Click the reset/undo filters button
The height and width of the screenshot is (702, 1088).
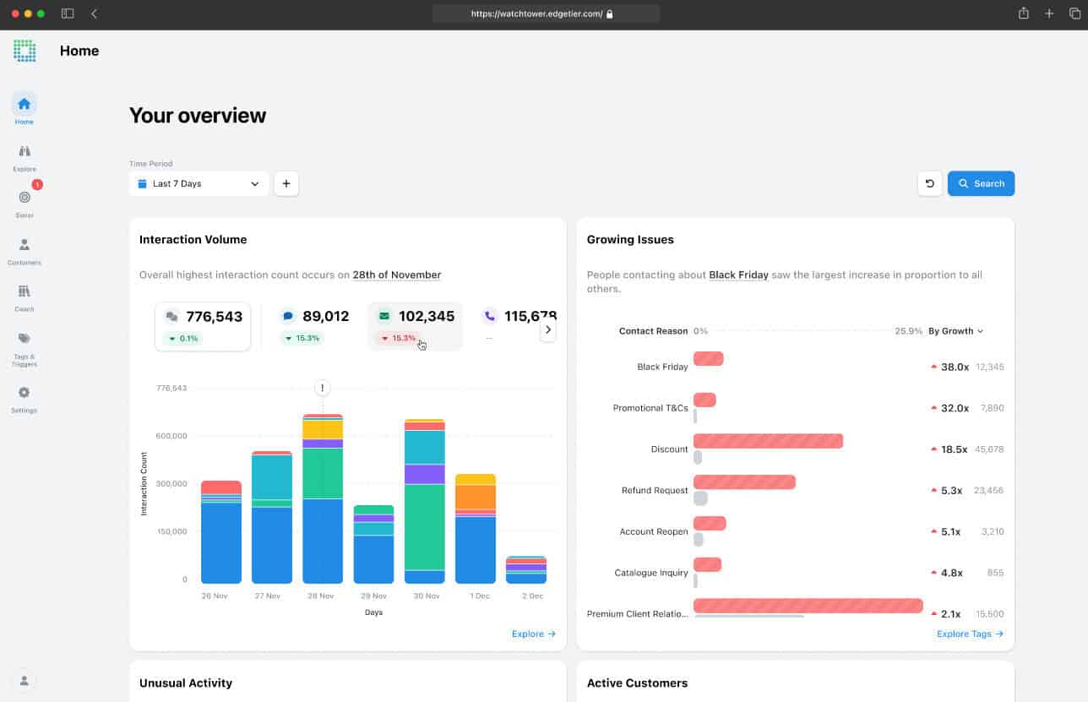tap(930, 183)
